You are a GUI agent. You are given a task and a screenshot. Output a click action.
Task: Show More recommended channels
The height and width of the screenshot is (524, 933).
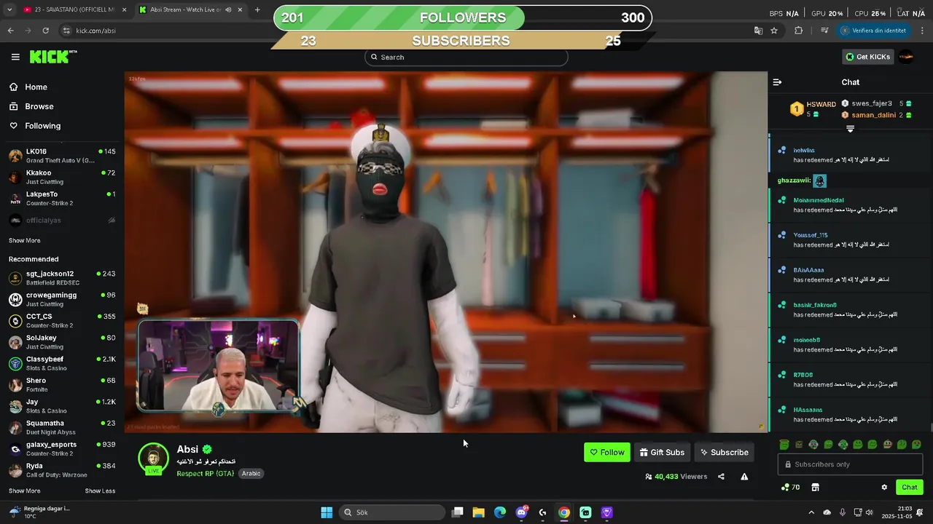[24, 491]
